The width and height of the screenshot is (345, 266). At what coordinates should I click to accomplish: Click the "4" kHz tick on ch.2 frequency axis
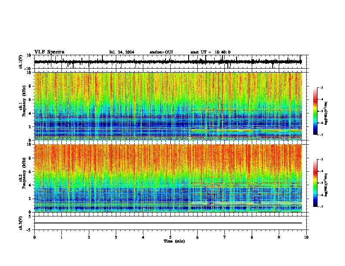click(x=30, y=185)
